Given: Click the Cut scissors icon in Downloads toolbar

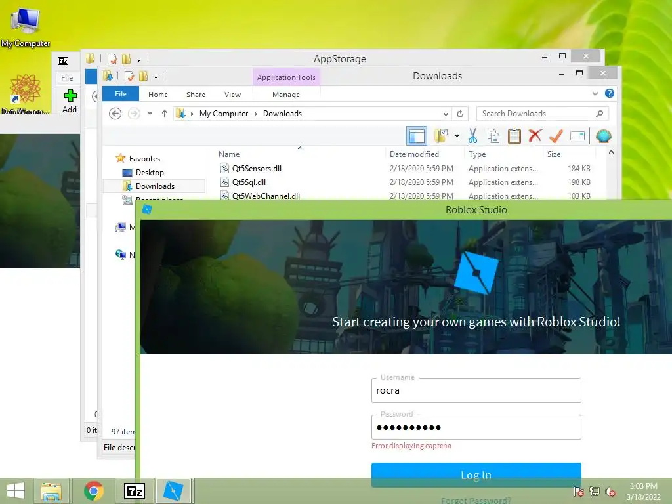Looking at the screenshot, I should 472,136.
